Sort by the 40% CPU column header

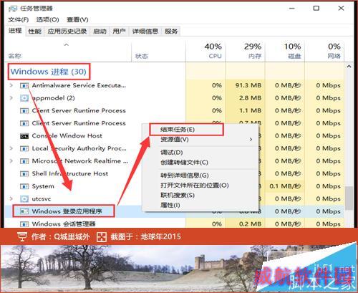click(205, 51)
